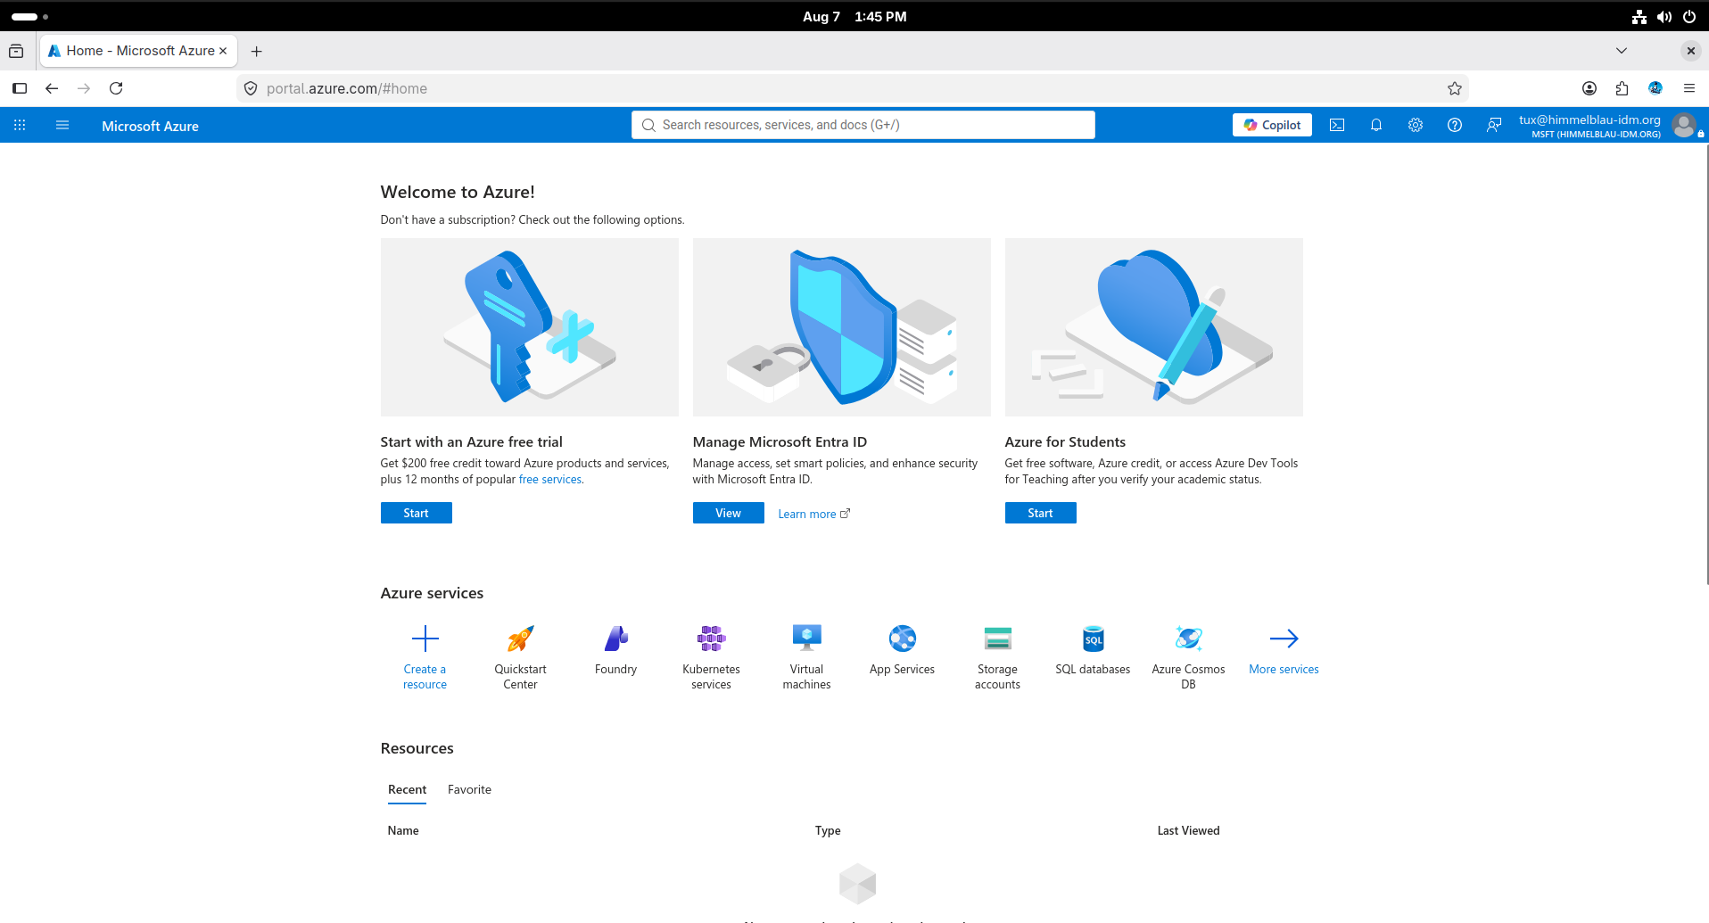
Task: Open the Azure apps grid launcher
Action: (20, 125)
